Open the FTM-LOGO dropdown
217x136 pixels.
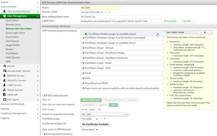(x=89, y=119)
